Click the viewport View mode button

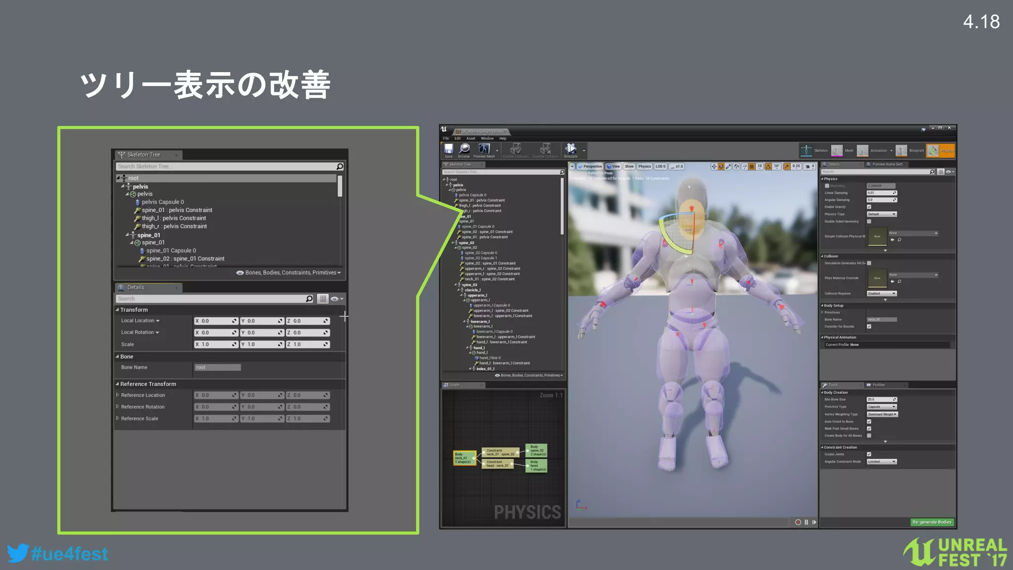point(613,167)
